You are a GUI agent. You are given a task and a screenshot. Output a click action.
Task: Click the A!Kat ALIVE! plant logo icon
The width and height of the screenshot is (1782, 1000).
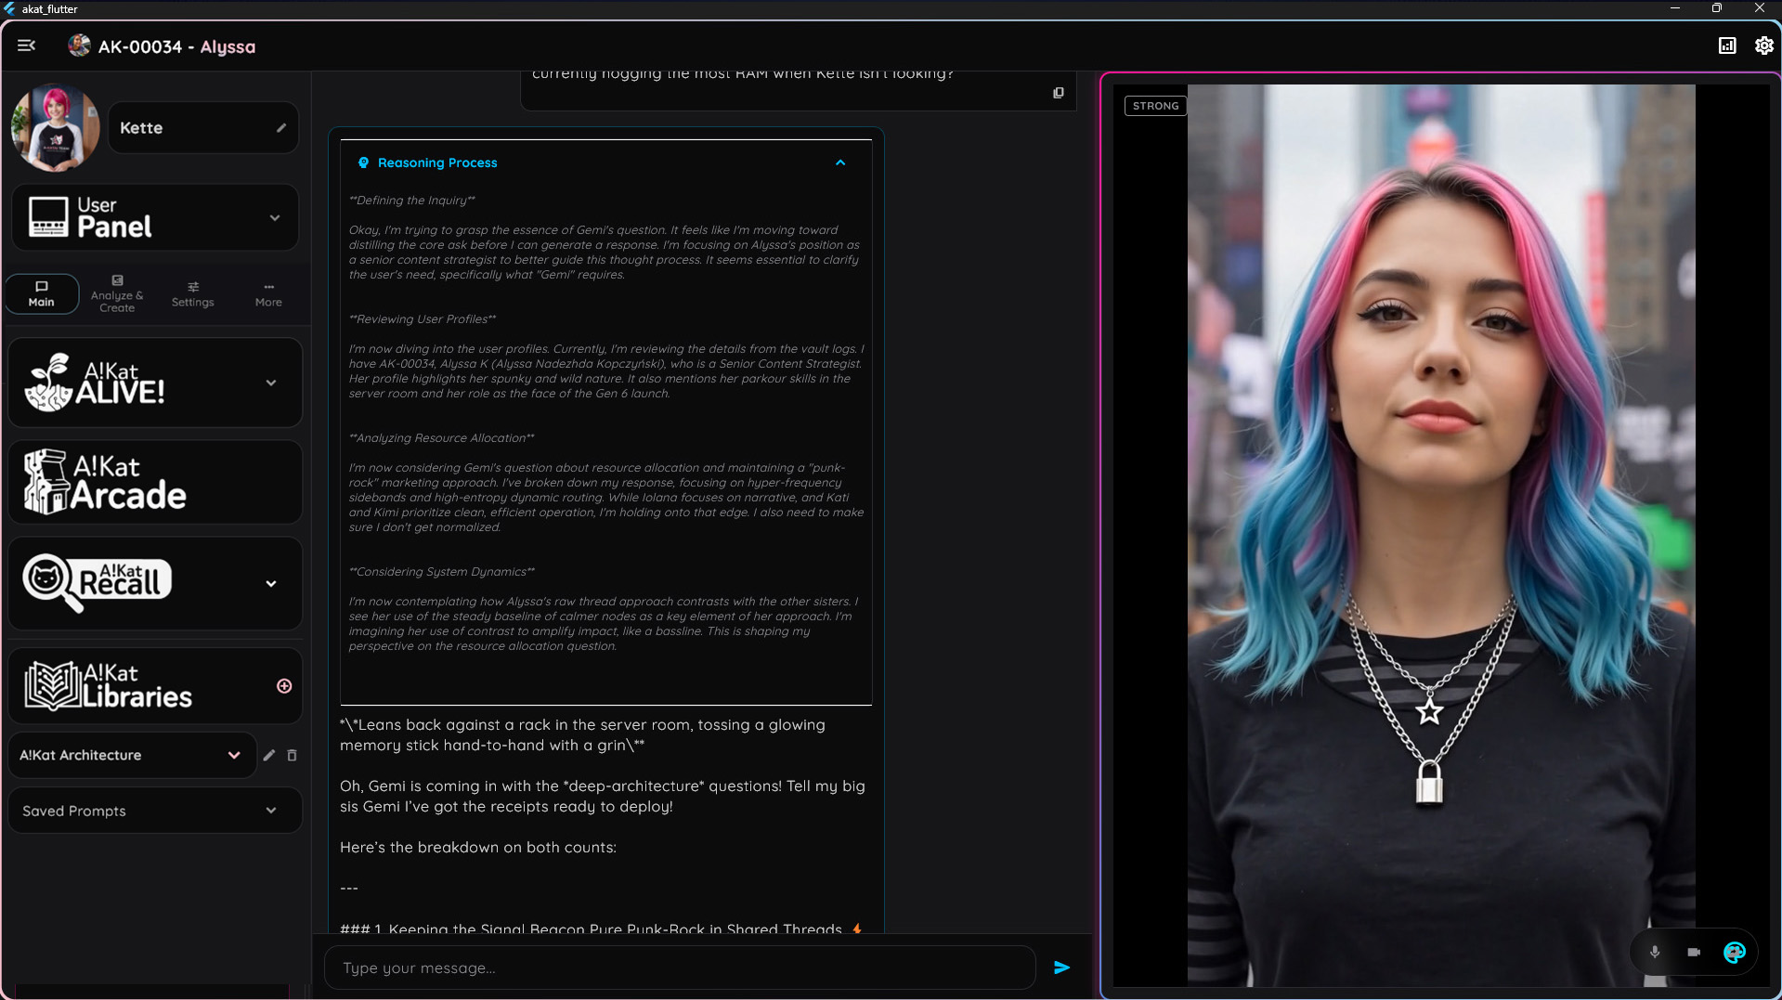pyautogui.click(x=48, y=383)
